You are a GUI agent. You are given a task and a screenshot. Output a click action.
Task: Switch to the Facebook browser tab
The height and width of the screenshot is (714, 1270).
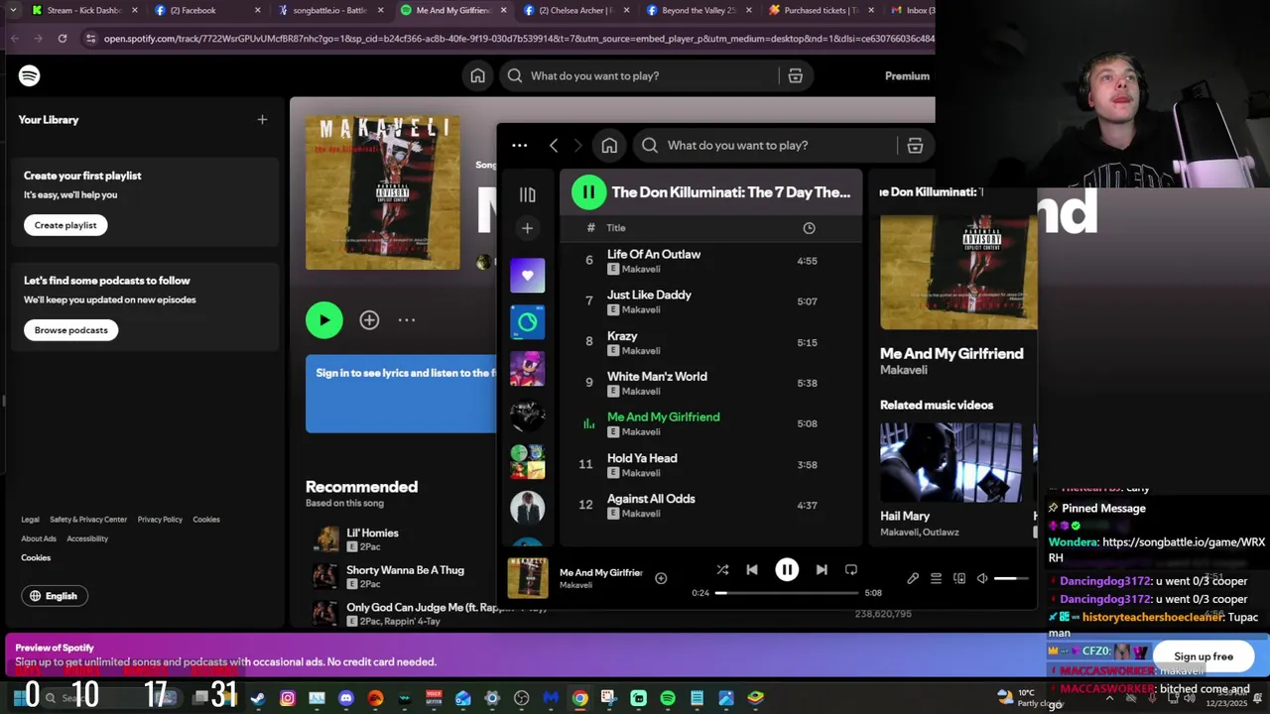click(205, 10)
